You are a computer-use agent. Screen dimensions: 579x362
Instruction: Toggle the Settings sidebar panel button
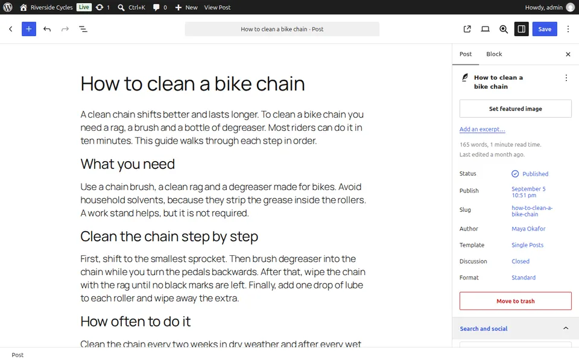click(x=521, y=29)
